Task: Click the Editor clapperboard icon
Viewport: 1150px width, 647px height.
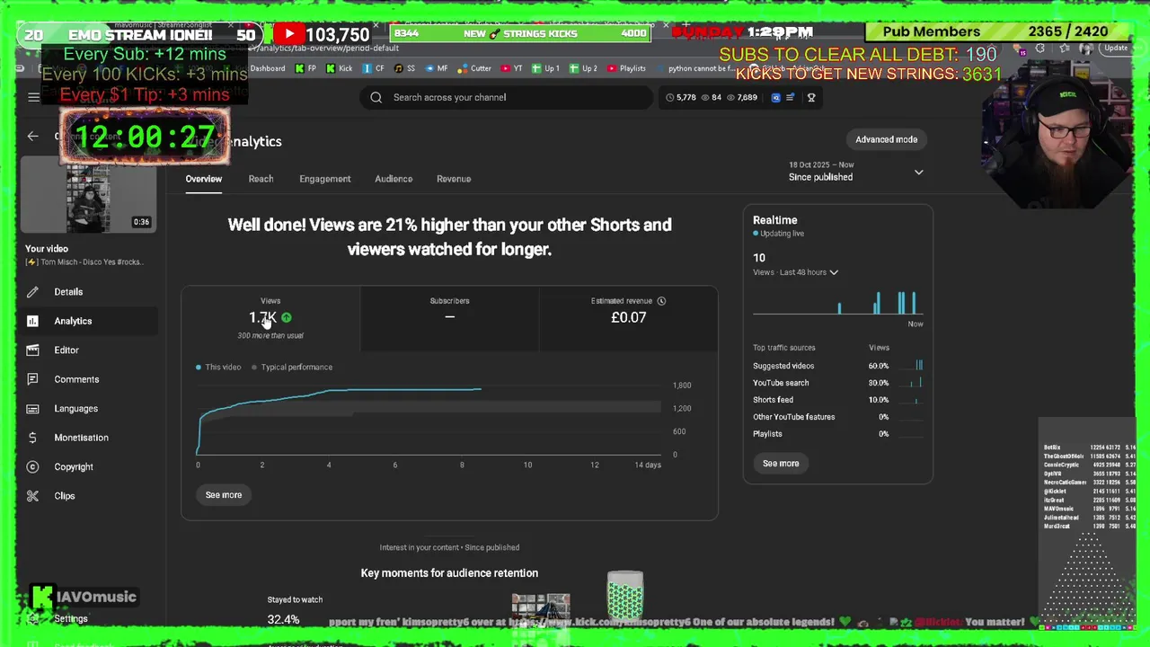Action: pyautogui.click(x=33, y=350)
